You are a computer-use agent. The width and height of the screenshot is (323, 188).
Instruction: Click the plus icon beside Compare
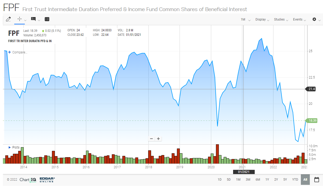coord(9,52)
